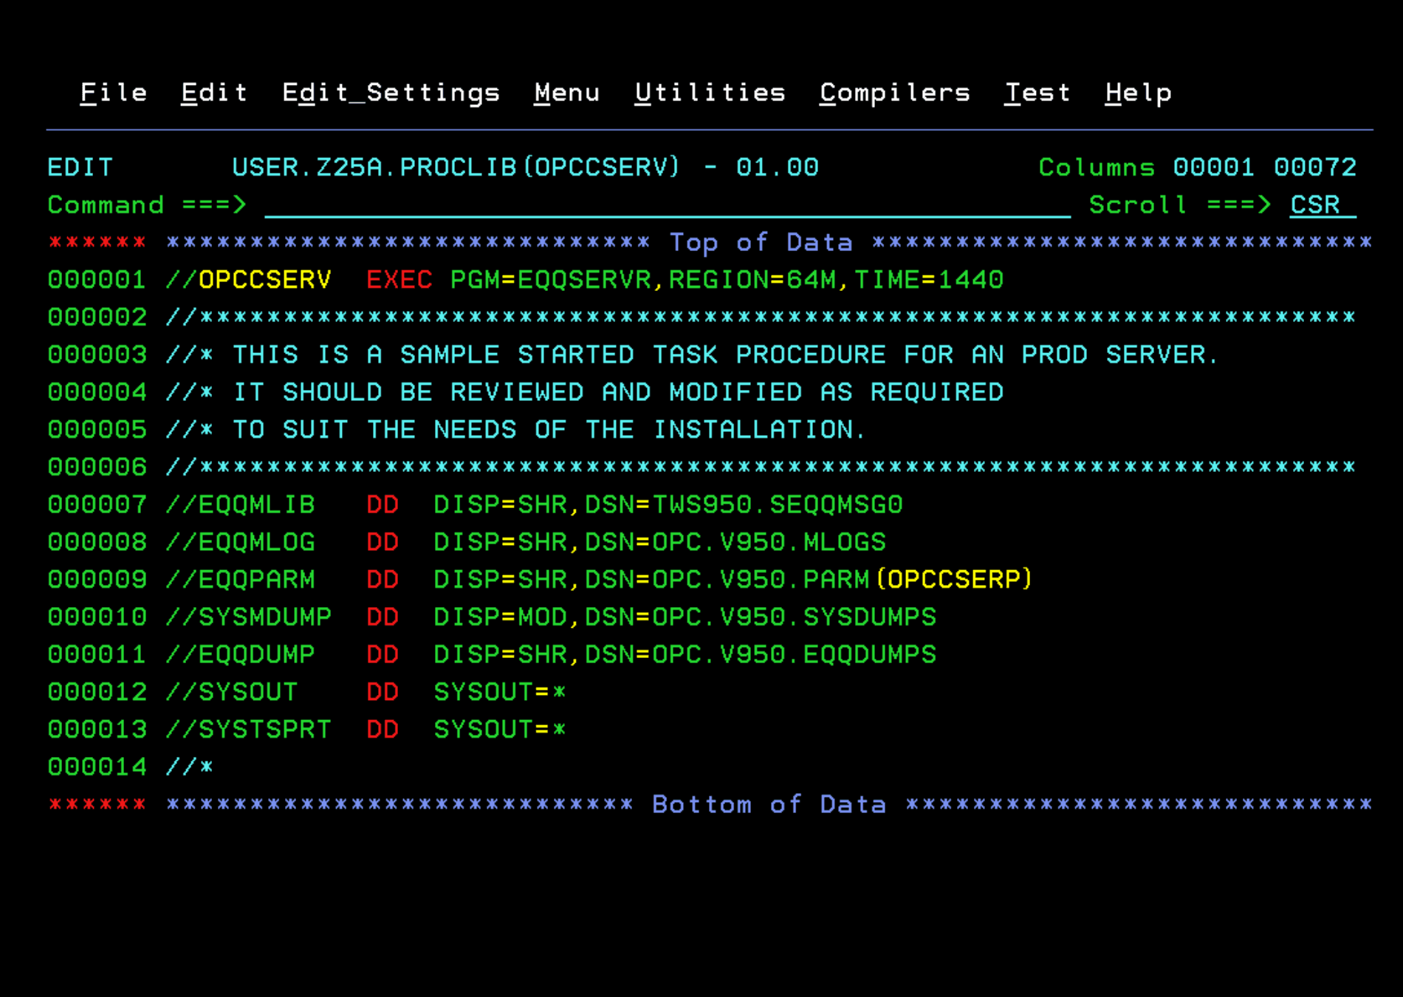Click line number 000008

pos(97,542)
